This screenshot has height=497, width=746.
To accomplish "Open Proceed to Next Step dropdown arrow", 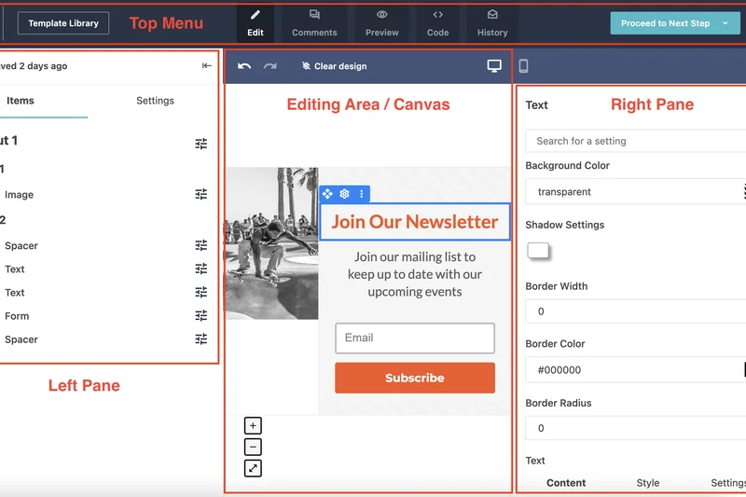I will (x=725, y=23).
